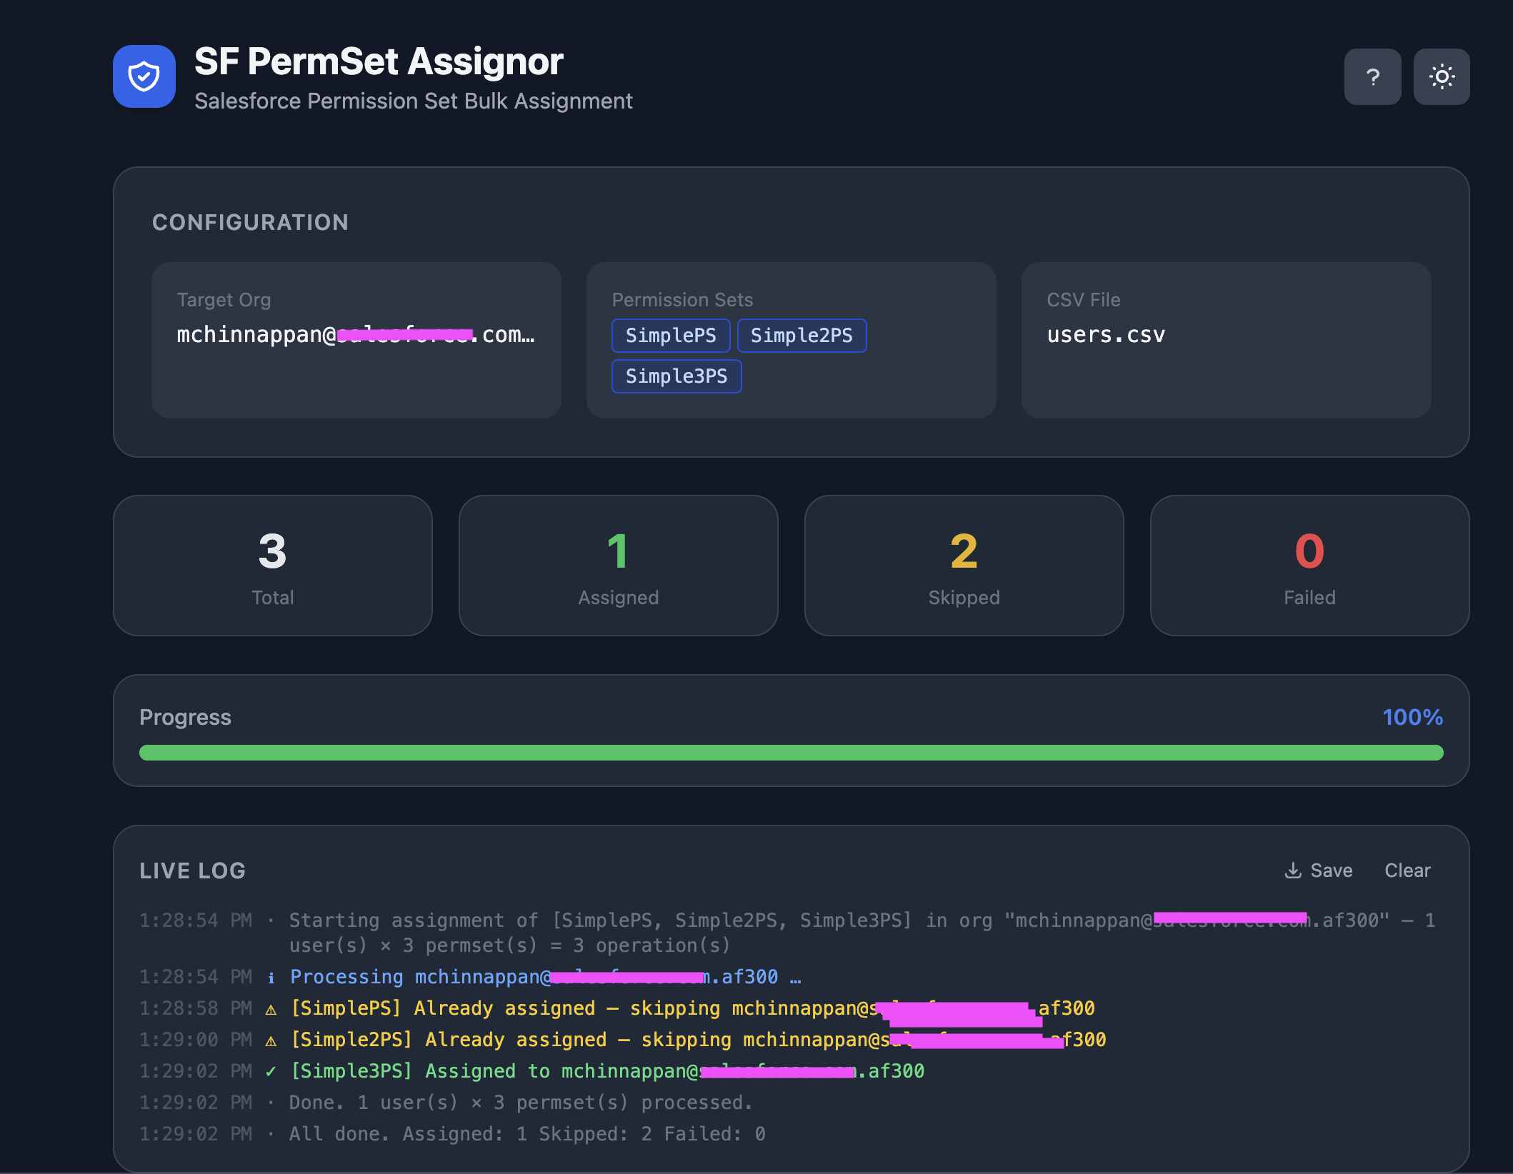Select the Assigned count card
The image size is (1513, 1174).
pyautogui.click(x=619, y=566)
